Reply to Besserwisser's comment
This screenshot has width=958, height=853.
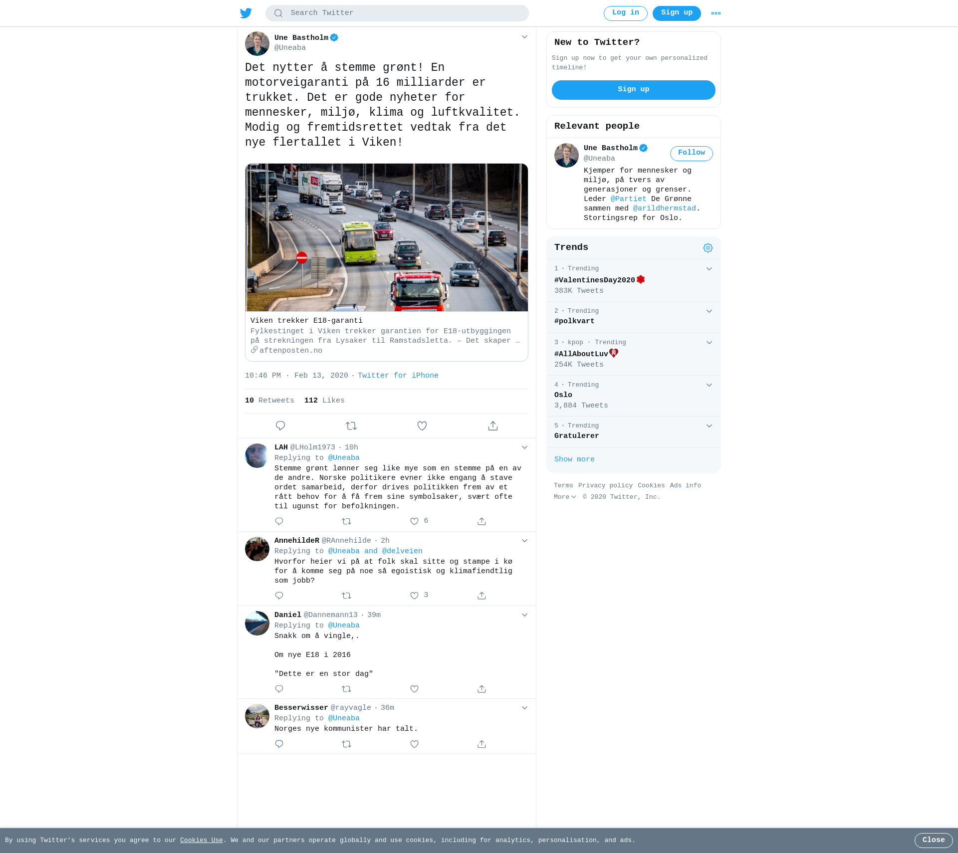[279, 744]
